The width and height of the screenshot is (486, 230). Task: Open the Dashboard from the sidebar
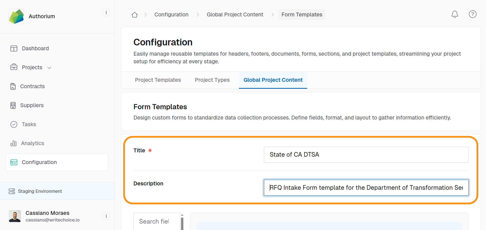(x=35, y=48)
